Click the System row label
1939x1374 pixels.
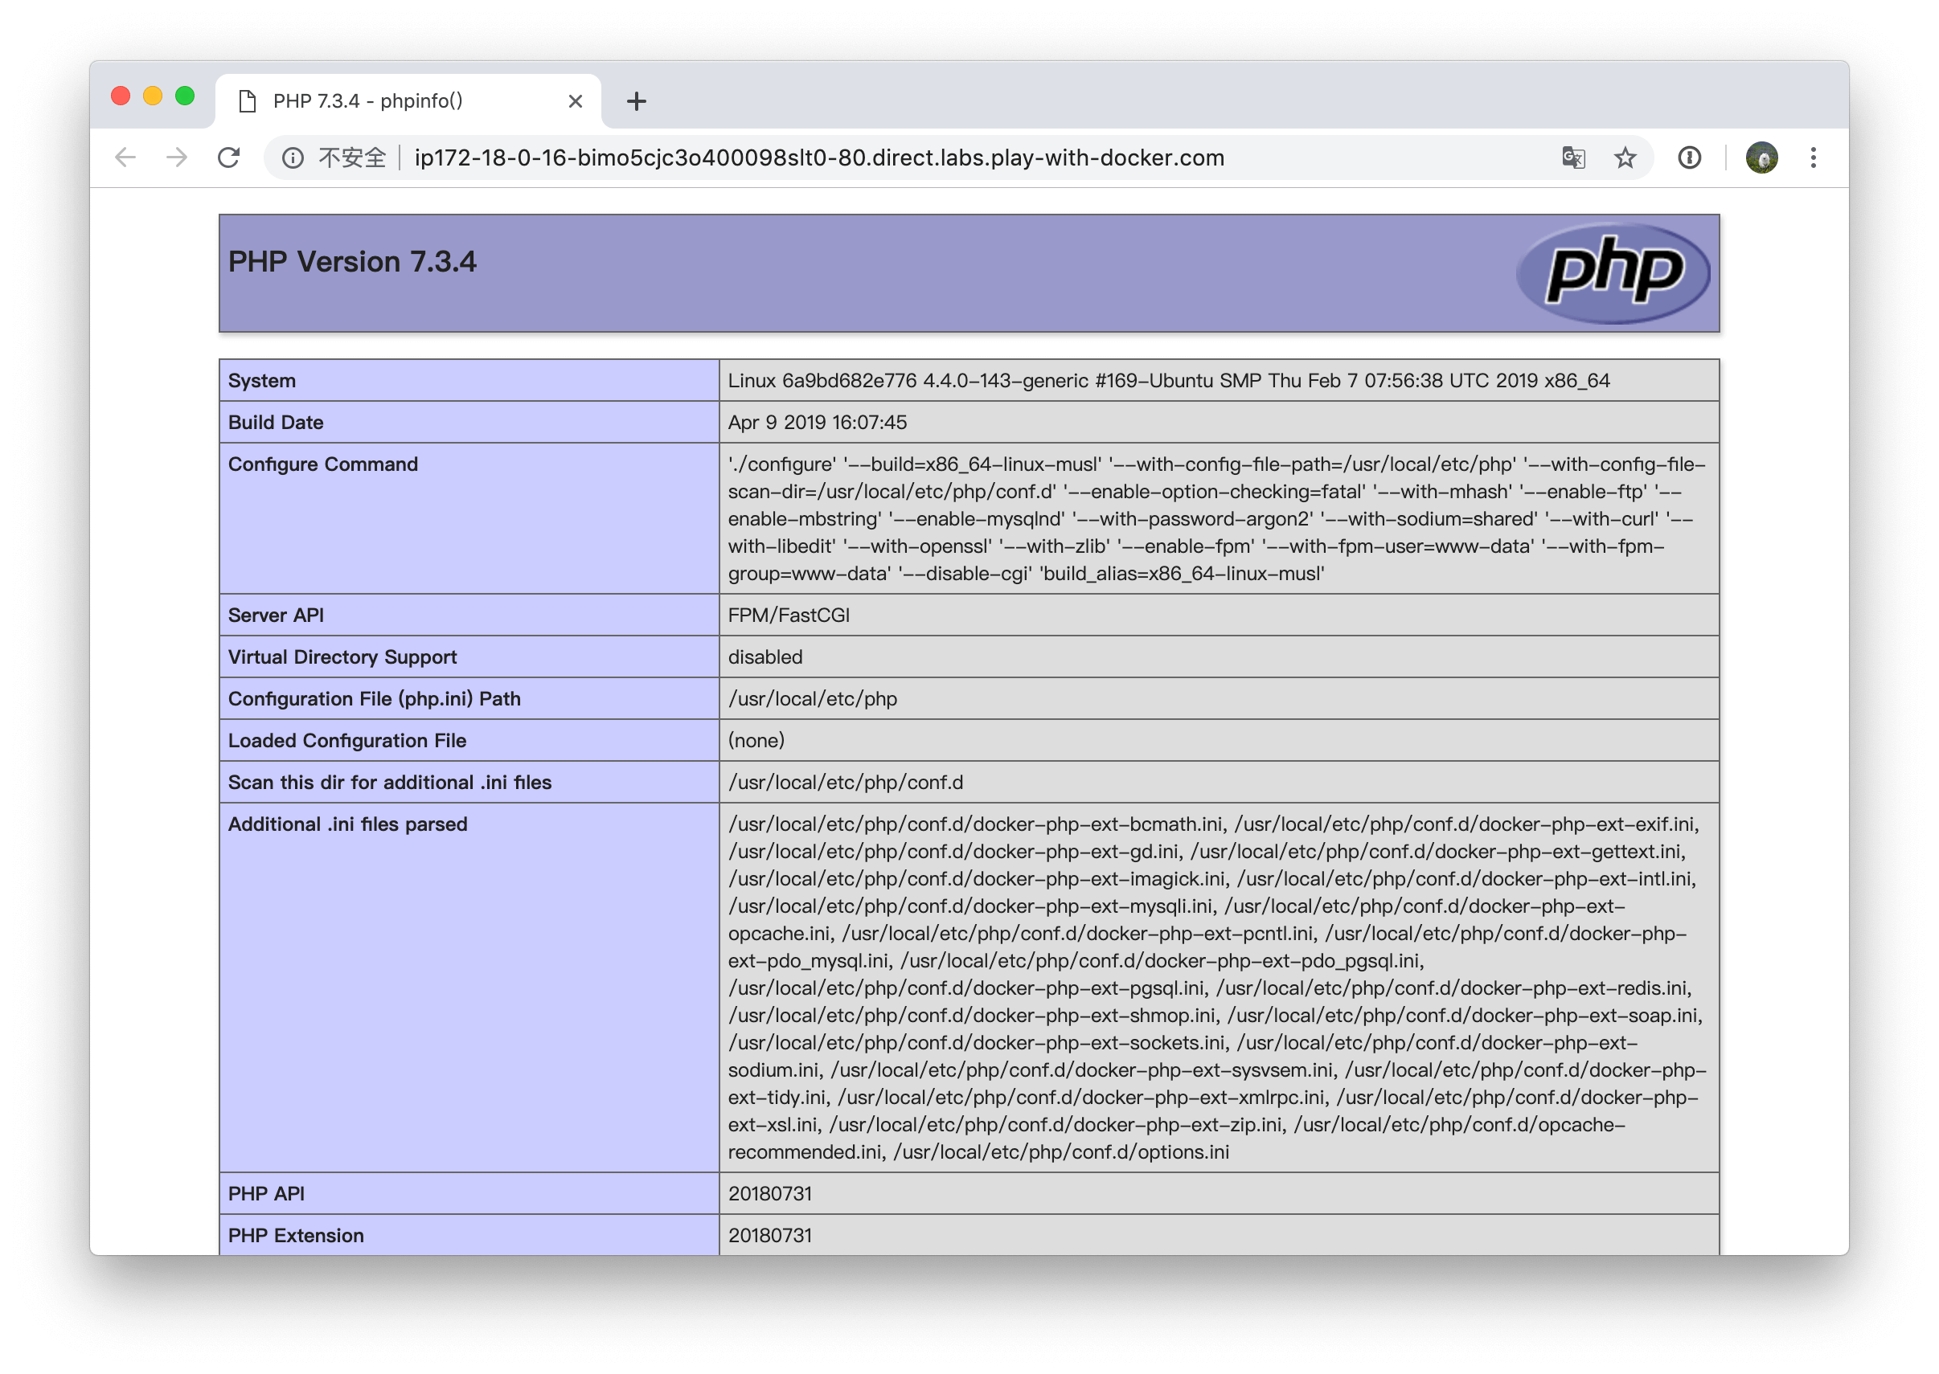point(261,381)
